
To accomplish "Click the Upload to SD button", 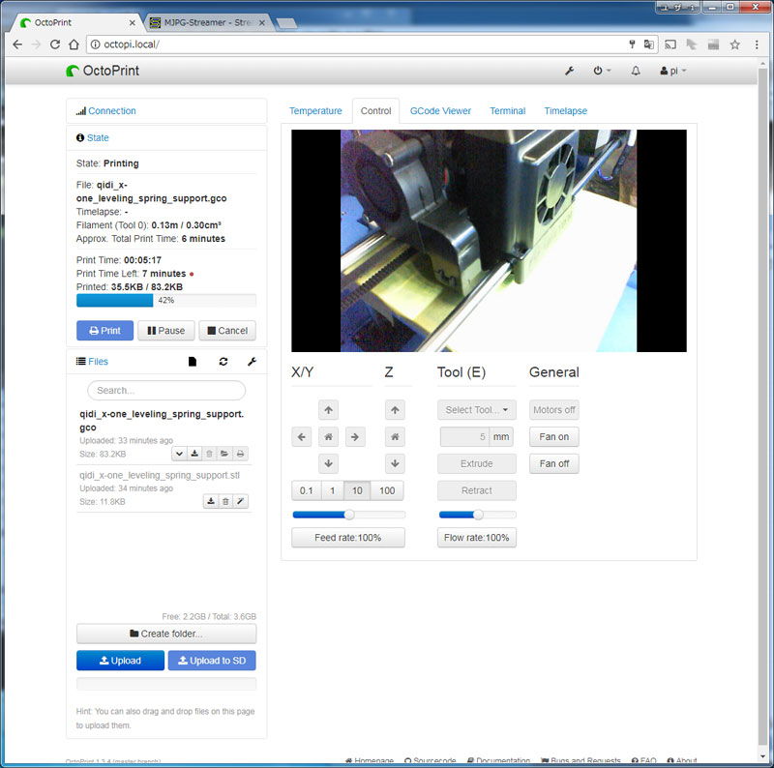I will coord(212,661).
